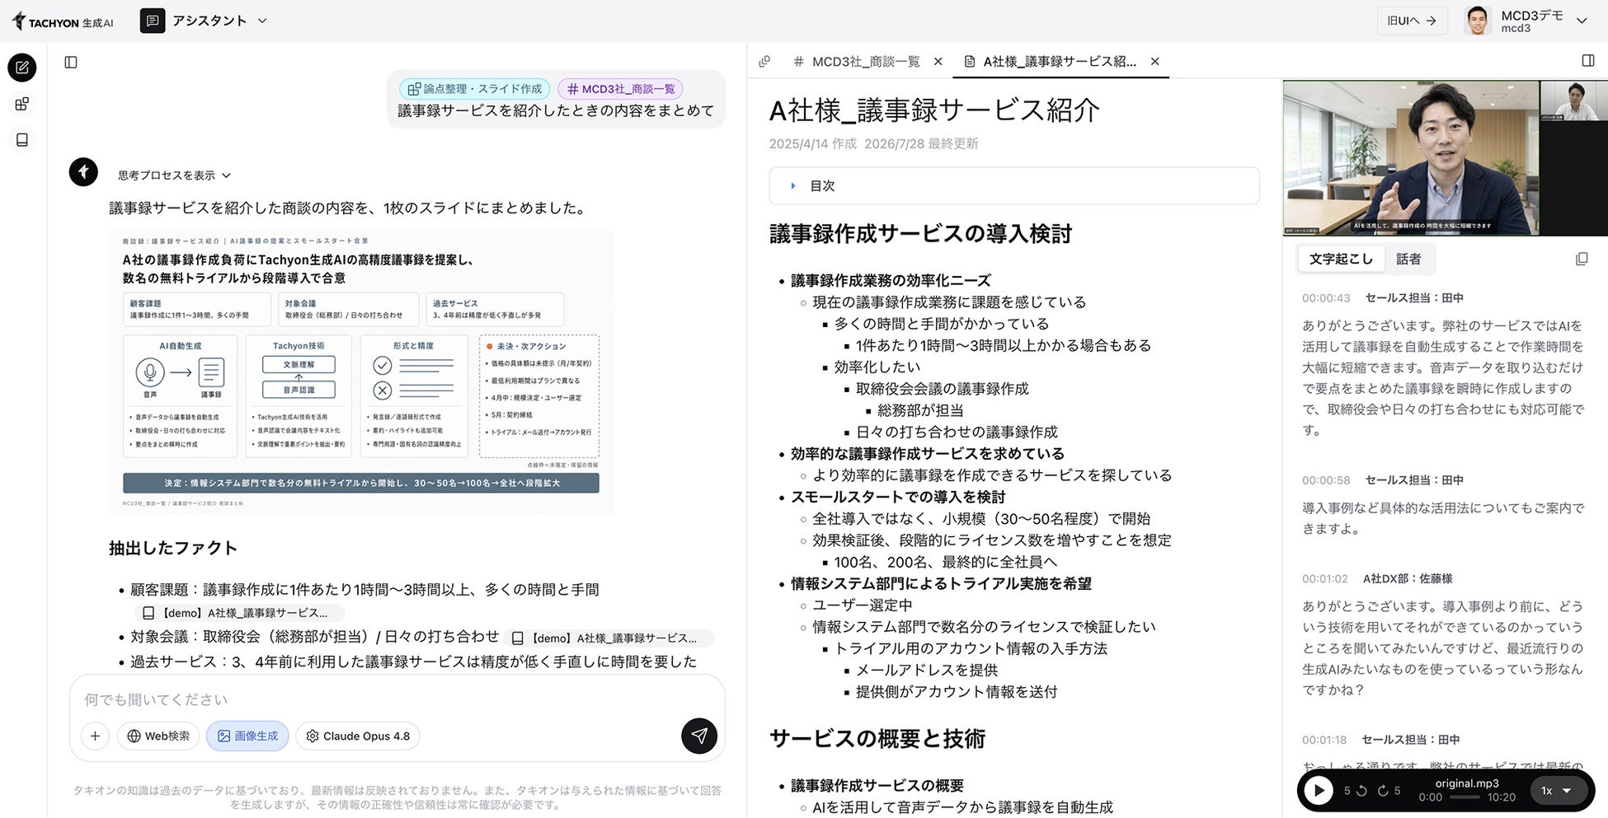The width and height of the screenshot is (1608, 818).
Task: Click the main meeting video preview
Action: point(1411,158)
